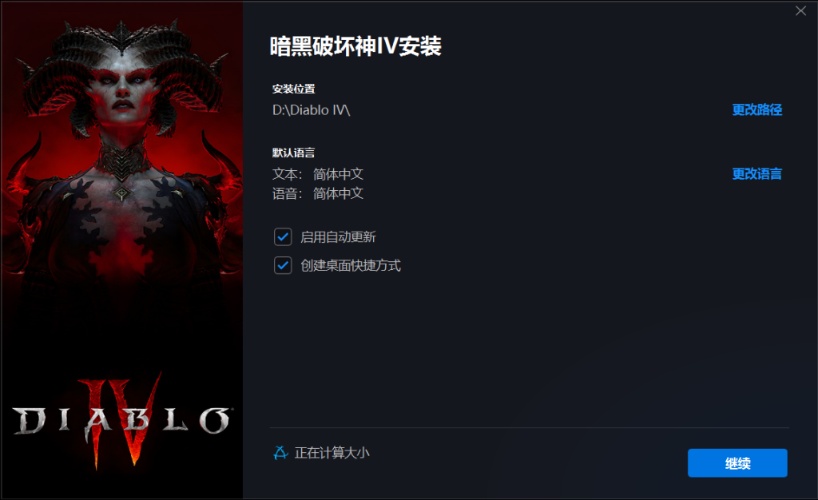
Task: Click the 正在计算大小 status text
Action: tap(332, 453)
